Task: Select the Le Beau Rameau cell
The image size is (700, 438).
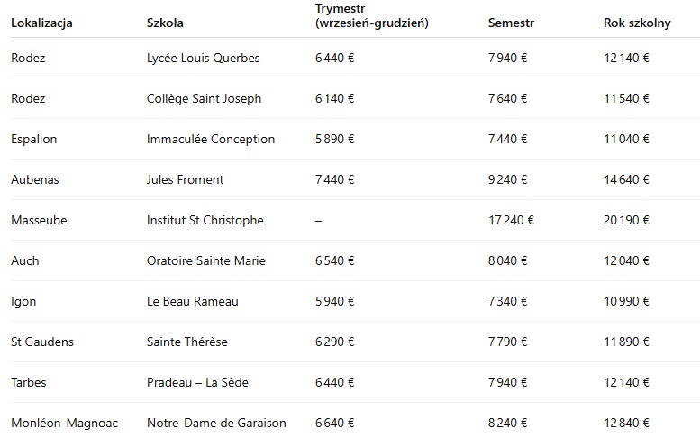Action: (x=193, y=302)
